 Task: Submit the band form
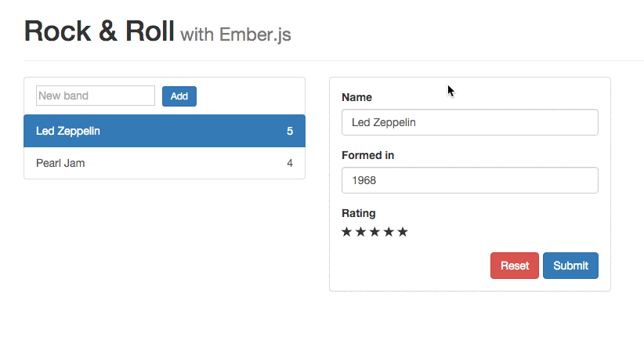click(x=570, y=266)
